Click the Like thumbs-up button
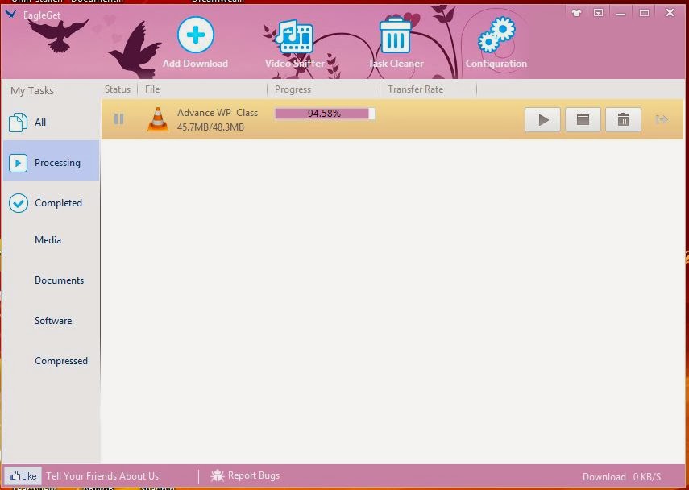Image resolution: width=689 pixels, height=490 pixels. (x=23, y=476)
